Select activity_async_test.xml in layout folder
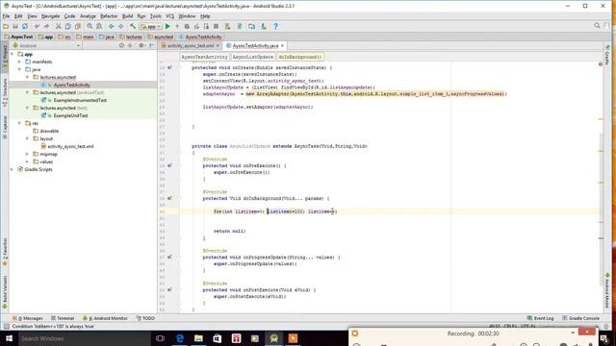This screenshot has width=616, height=346. (70, 146)
